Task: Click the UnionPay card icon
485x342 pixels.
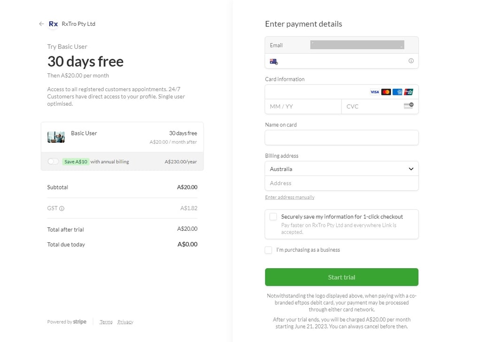Action: point(408,92)
